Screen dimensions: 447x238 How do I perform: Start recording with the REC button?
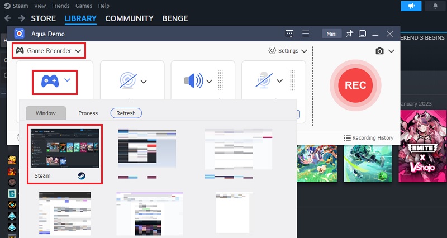(355, 85)
